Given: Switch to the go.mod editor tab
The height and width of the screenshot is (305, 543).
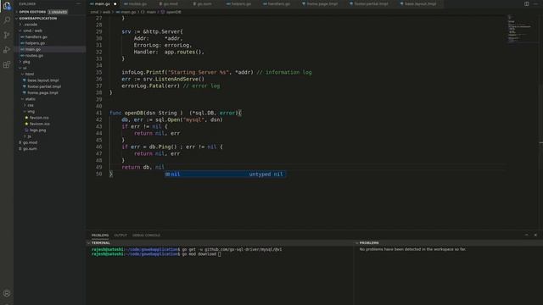Looking at the screenshot, I should (171, 3).
